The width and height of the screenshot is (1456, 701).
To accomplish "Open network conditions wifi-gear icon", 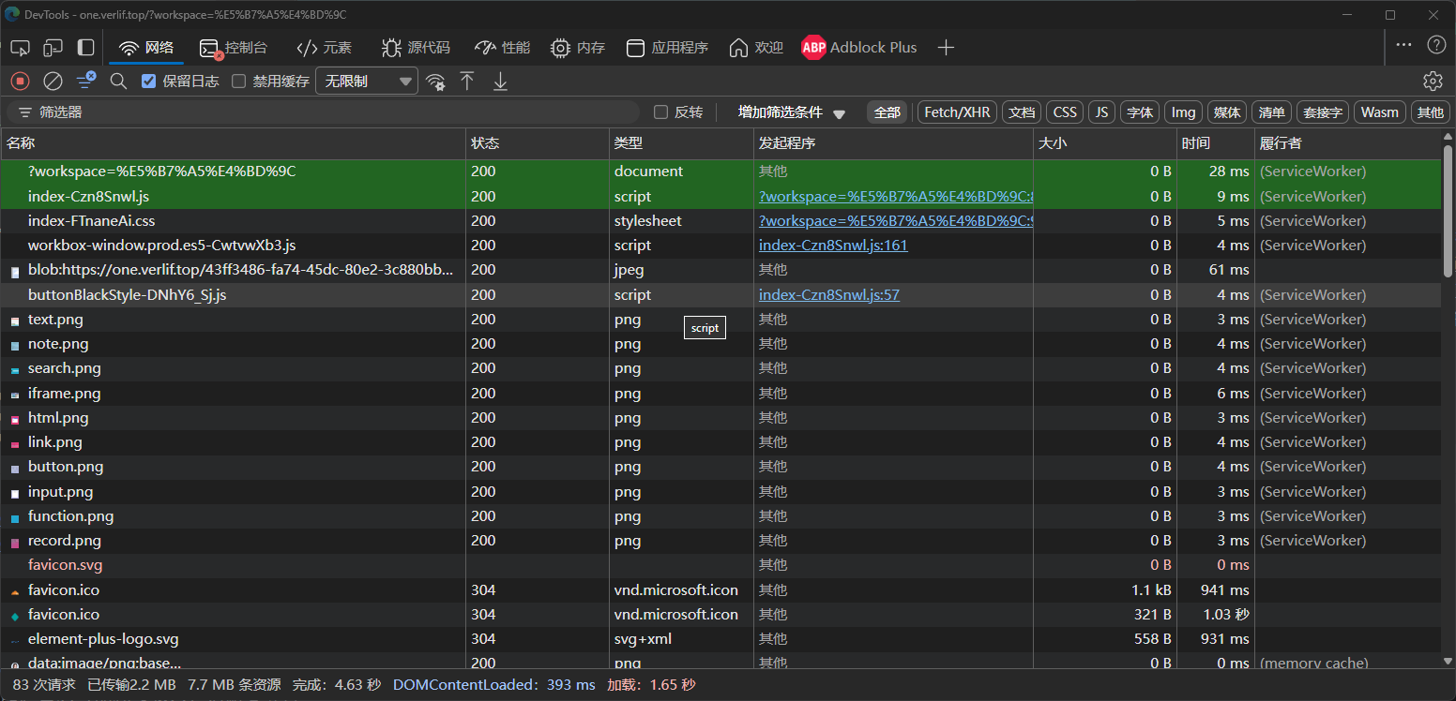I will pyautogui.click(x=435, y=82).
